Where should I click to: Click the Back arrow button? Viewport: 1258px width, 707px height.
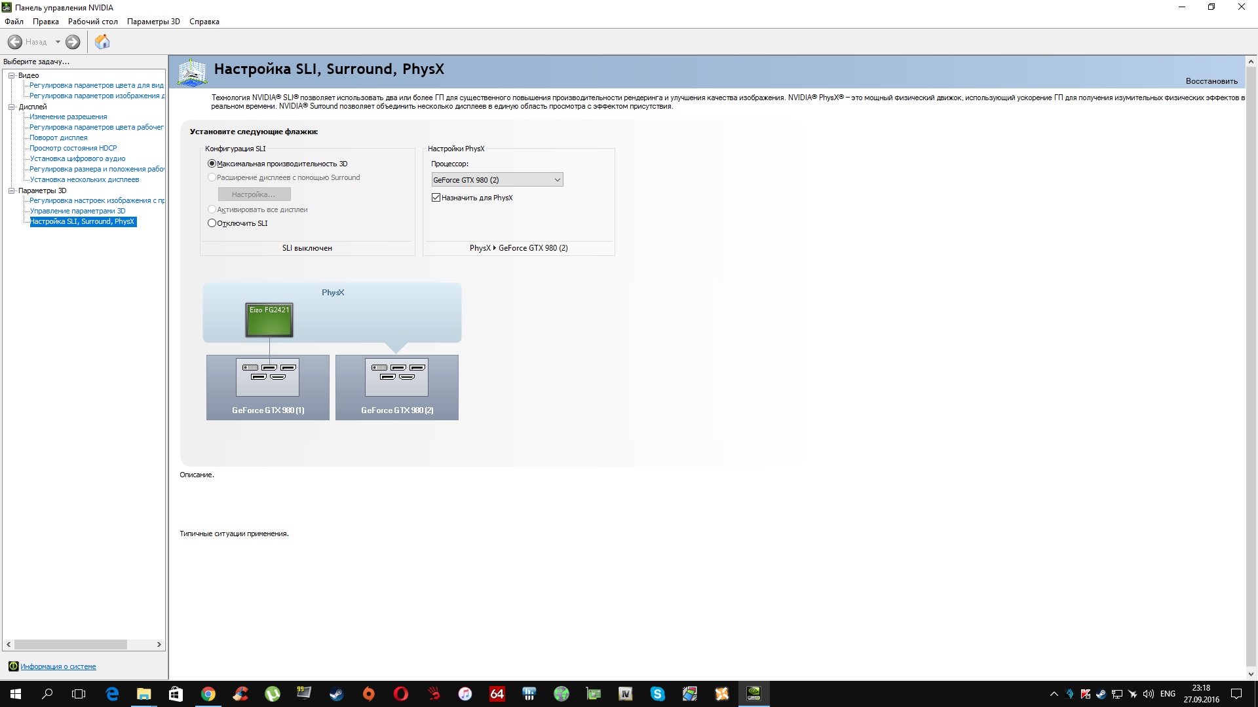point(15,42)
